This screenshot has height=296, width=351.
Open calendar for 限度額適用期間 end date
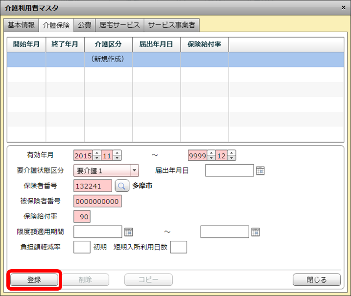tap(256, 232)
